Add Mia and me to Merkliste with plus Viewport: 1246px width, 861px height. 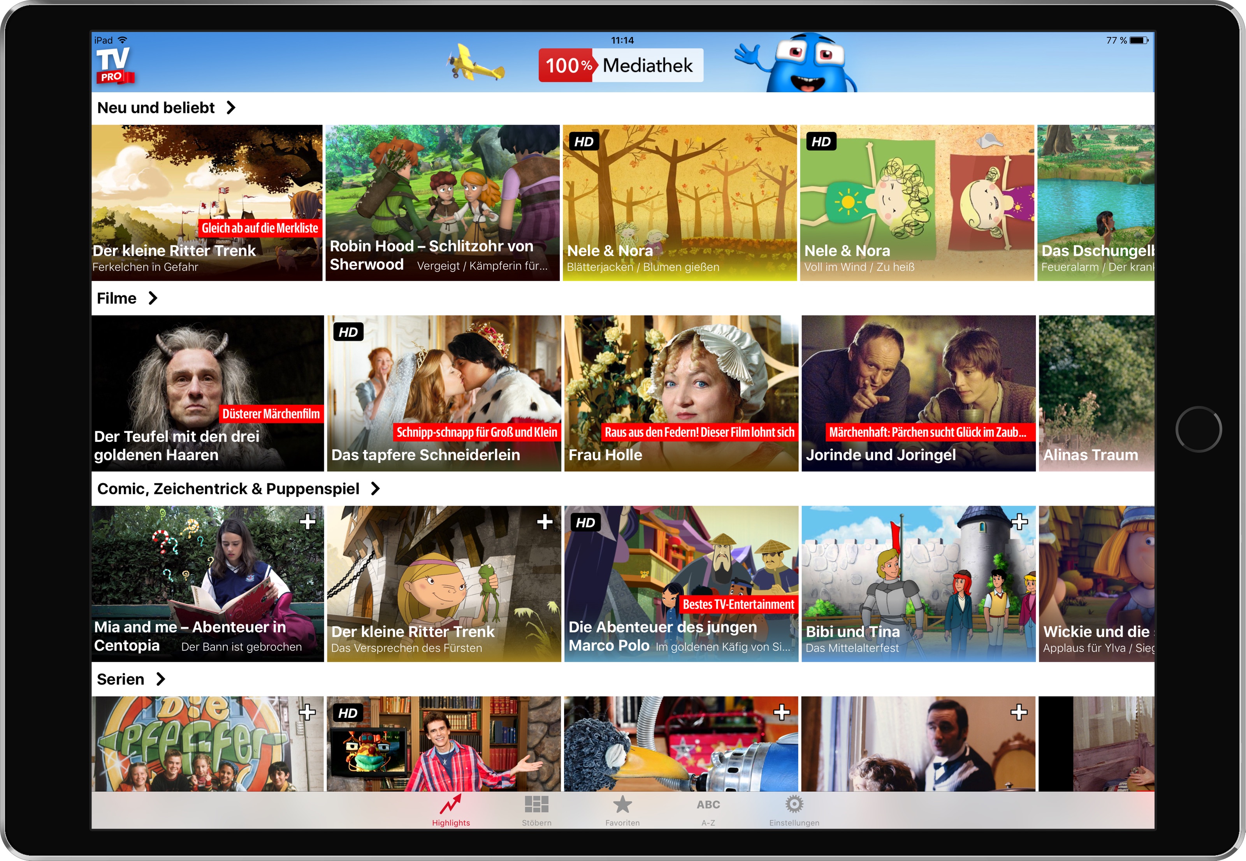(308, 522)
